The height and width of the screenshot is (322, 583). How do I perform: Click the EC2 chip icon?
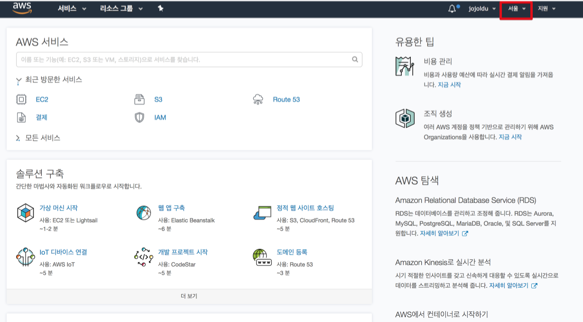pyautogui.click(x=21, y=100)
